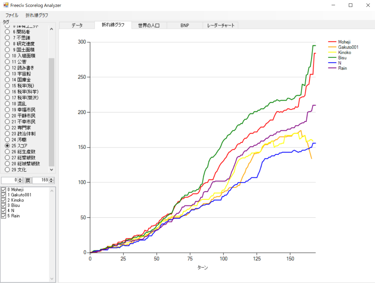
Task: Select radio button 22 専門家
Action: (7, 127)
